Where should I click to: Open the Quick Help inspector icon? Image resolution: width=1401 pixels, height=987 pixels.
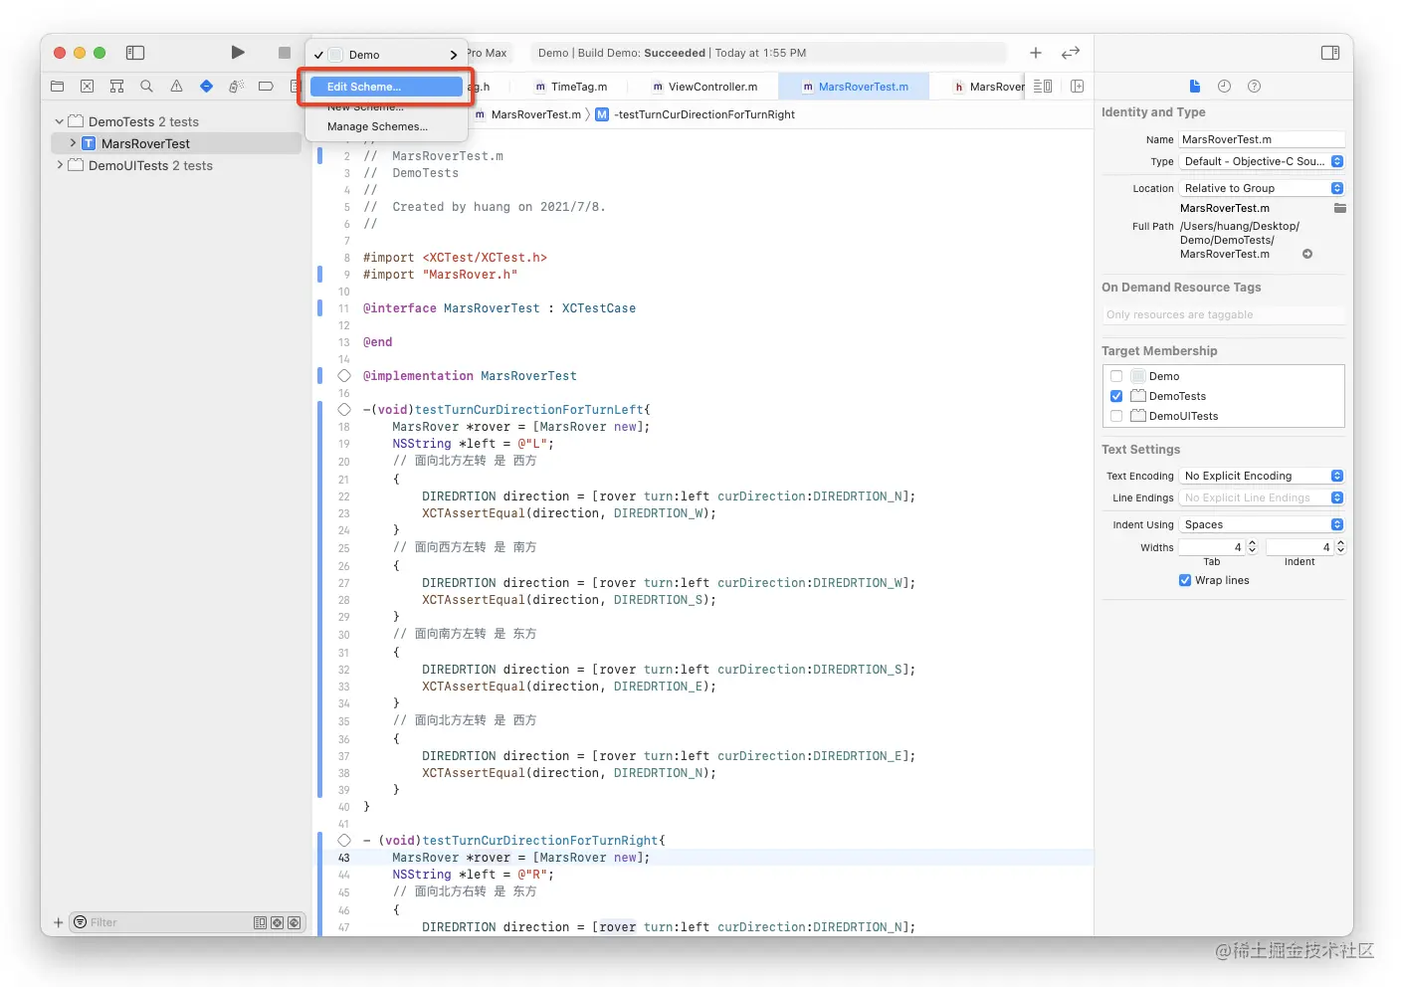(1254, 87)
